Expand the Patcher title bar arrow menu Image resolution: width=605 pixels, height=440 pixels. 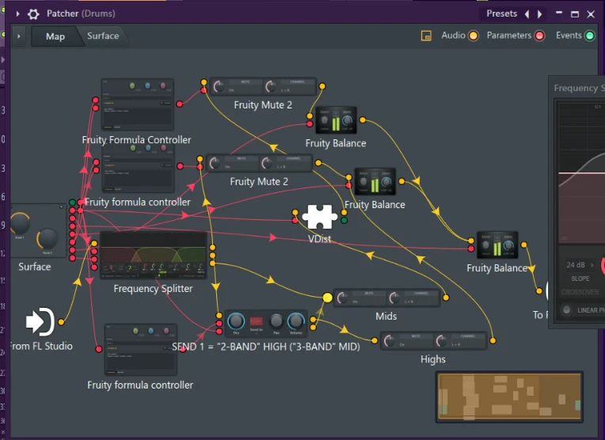(x=17, y=14)
